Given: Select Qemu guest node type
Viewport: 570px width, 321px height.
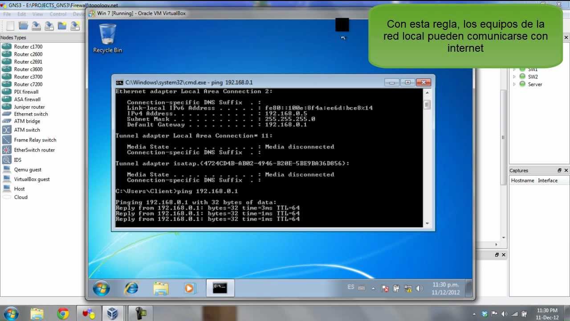Looking at the screenshot, I should click(x=28, y=169).
